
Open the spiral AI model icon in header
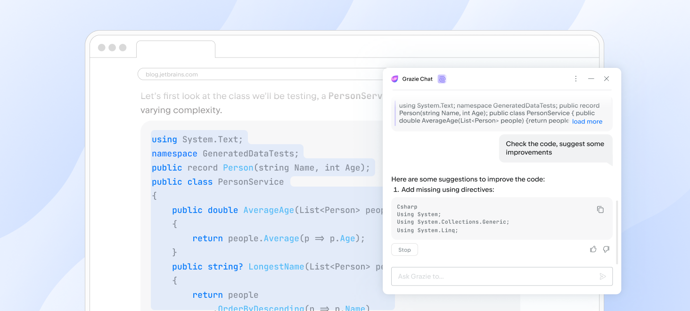pyautogui.click(x=442, y=79)
